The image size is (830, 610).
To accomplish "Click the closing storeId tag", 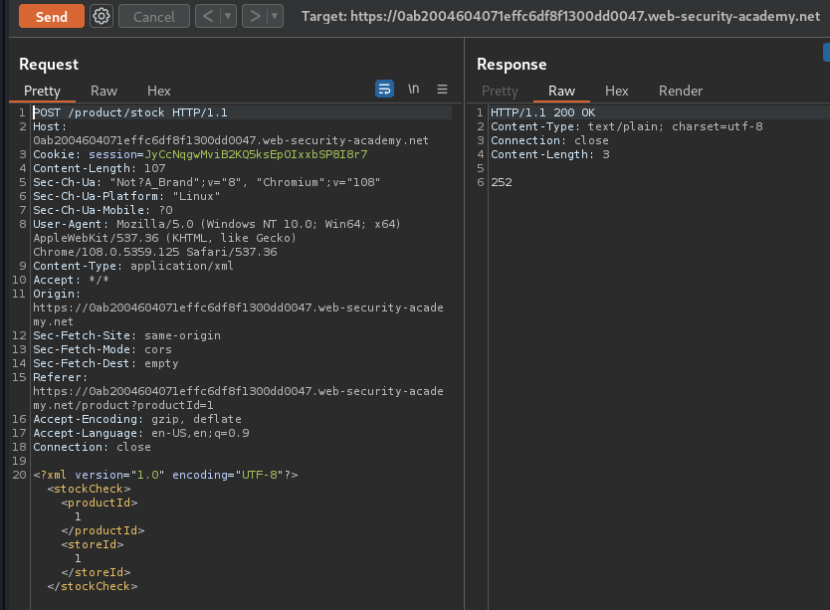I will click(x=96, y=572).
